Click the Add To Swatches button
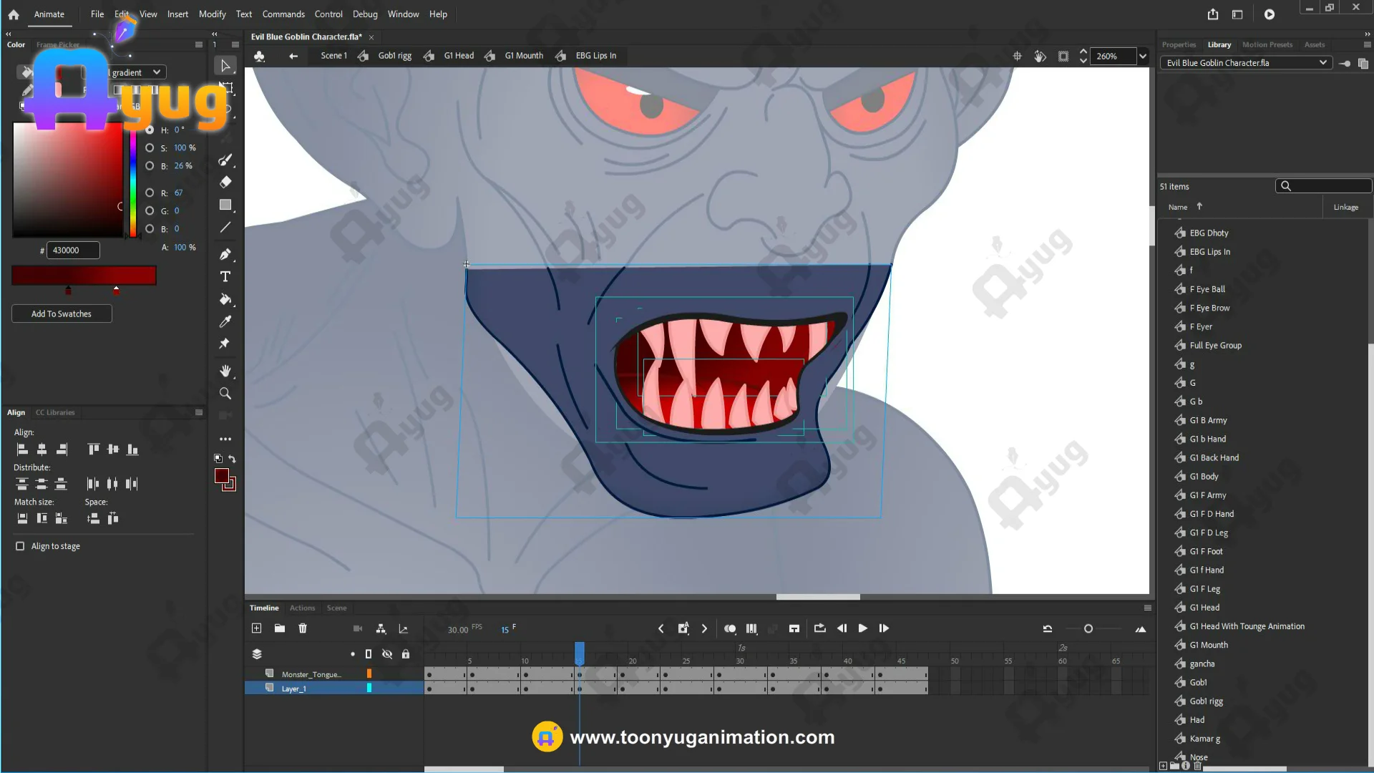 pyautogui.click(x=62, y=313)
